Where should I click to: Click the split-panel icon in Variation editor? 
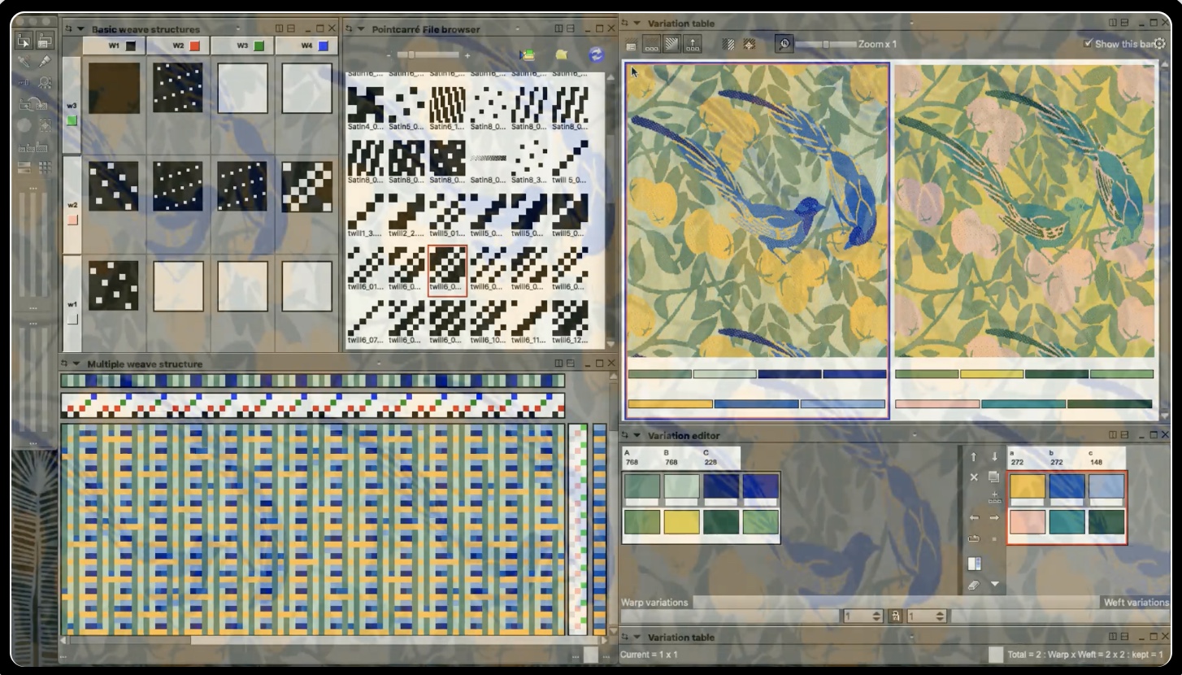coord(974,563)
